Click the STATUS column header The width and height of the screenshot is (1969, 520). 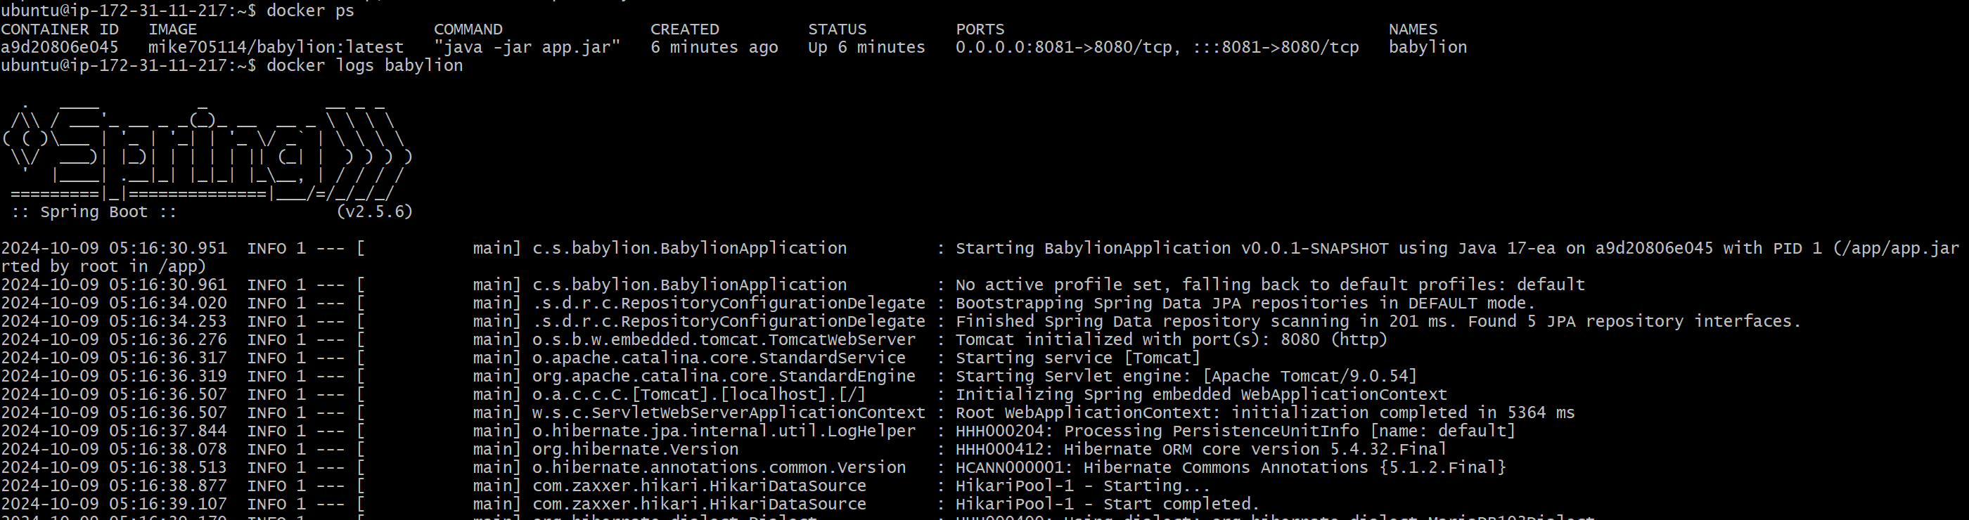point(838,29)
